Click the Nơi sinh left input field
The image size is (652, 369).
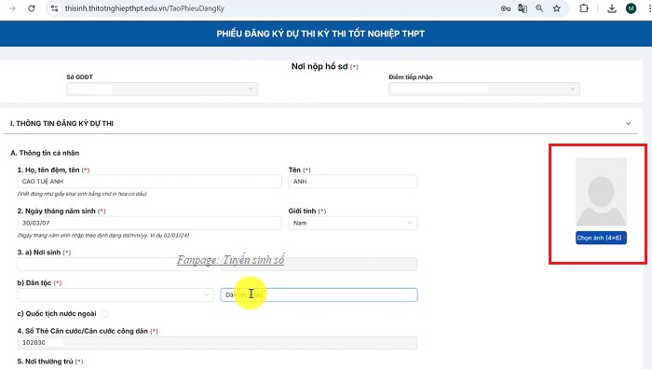pos(115,264)
